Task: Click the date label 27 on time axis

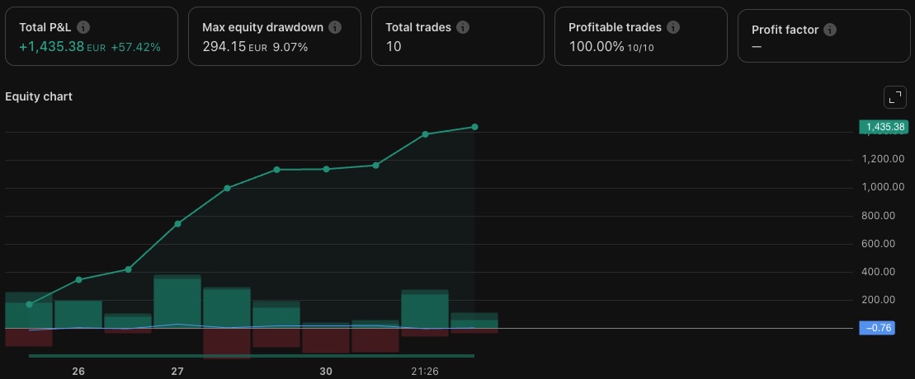Action: pyautogui.click(x=177, y=372)
